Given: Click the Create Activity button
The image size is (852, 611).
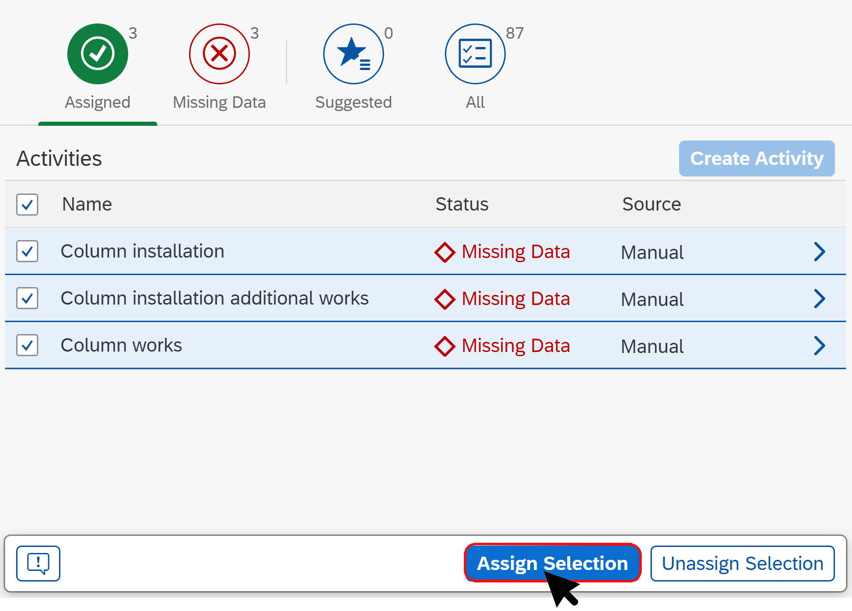Looking at the screenshot, I should (x=757, y=159).
